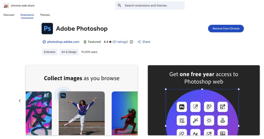Select the Extensions tab
The height and width of the screenshot is (139, 264).
[x=27, y=15]
